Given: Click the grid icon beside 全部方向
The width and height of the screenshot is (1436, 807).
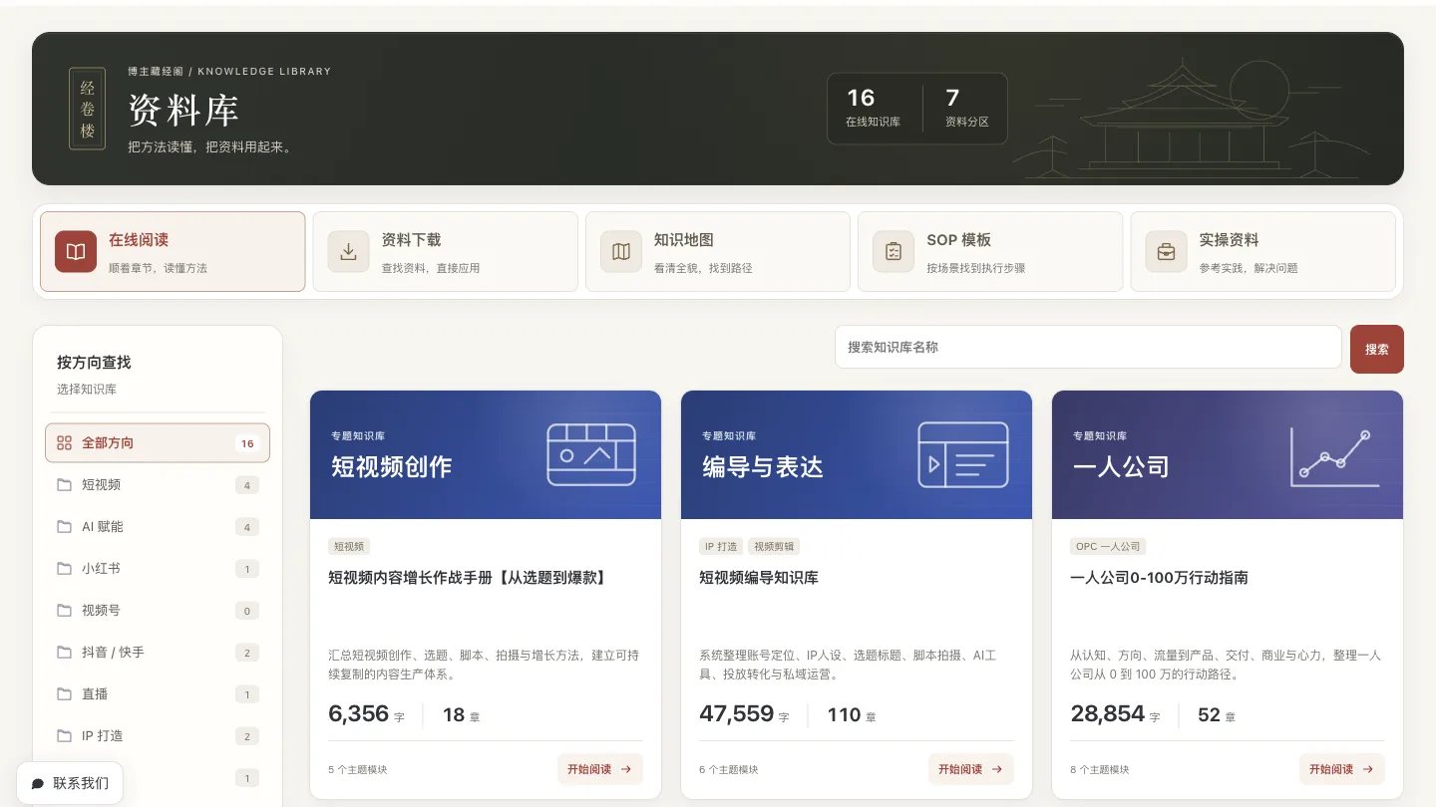Looking at the screenshot, I should coord(65,443).
